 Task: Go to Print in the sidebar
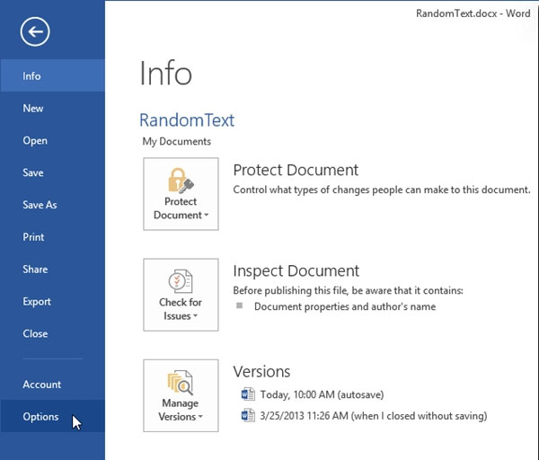click(x=53, y=237)
